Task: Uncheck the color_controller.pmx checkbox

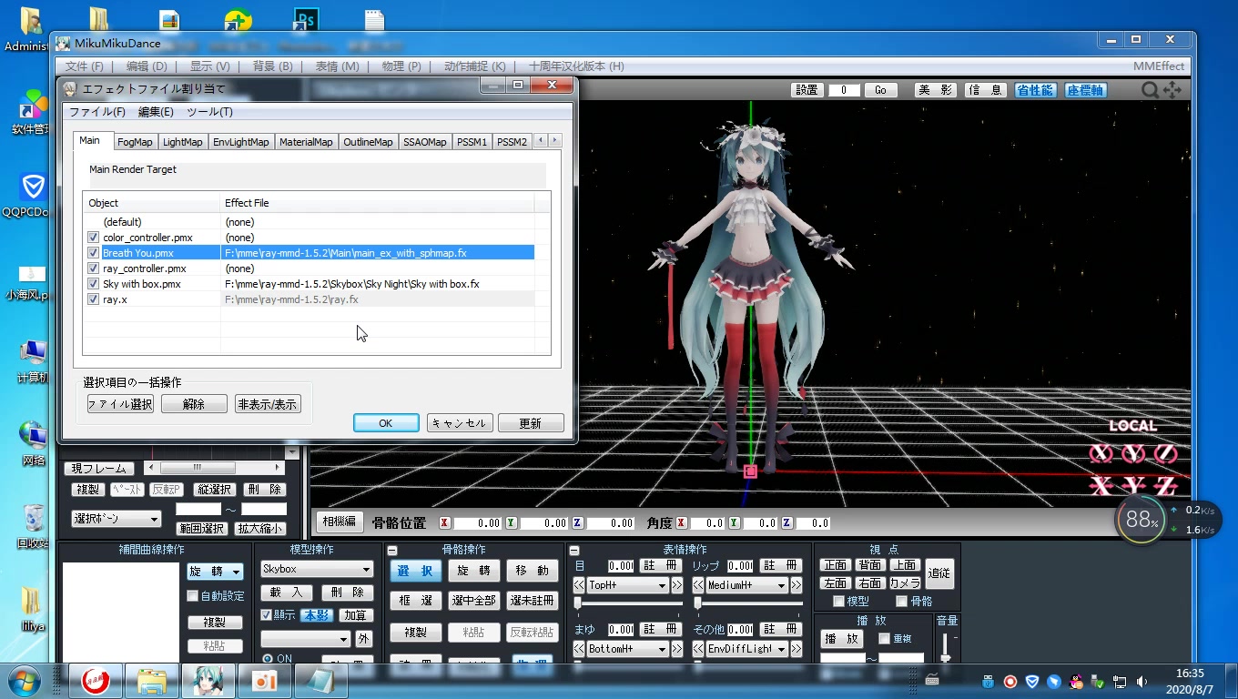Action: [93, 238]
